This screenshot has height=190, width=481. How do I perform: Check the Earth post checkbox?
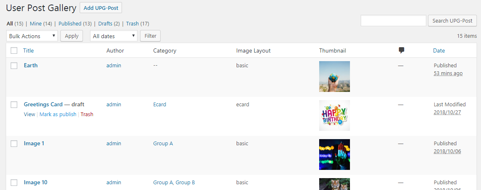(14, 66)
